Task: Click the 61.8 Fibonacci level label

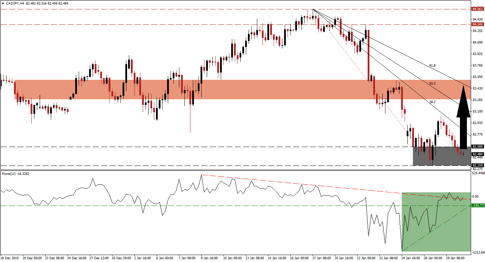Action: [432, 64]
